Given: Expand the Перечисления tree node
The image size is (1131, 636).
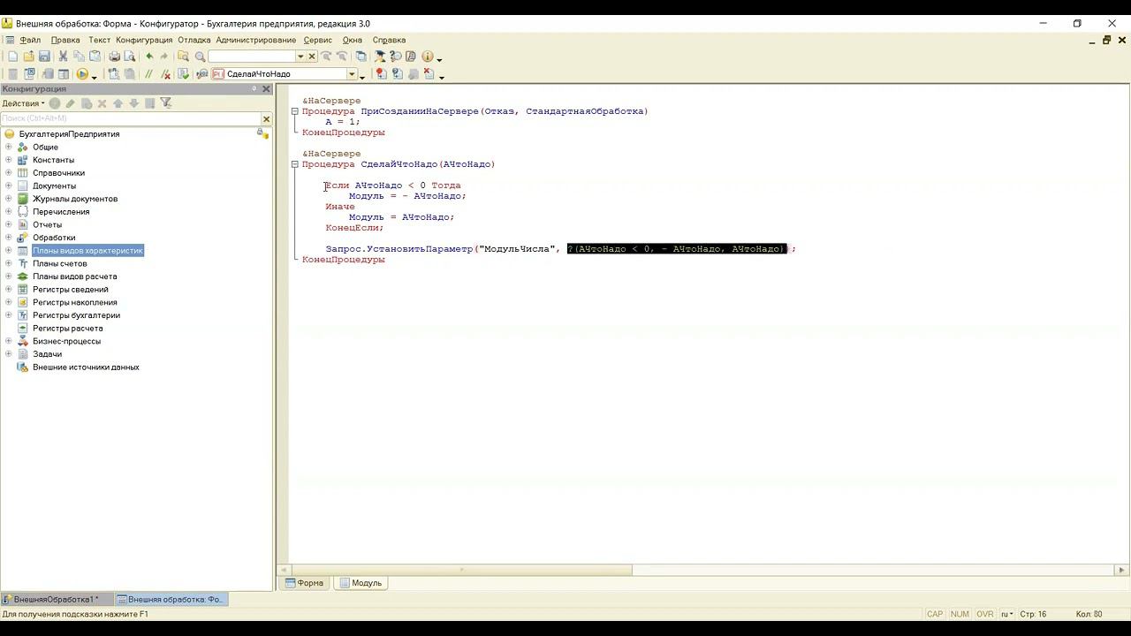Looking at the screenshot, I should pos(8,212).
